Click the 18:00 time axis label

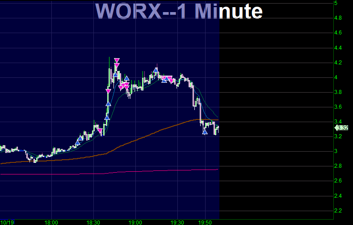pyautogui.click(x=51, y=222)
